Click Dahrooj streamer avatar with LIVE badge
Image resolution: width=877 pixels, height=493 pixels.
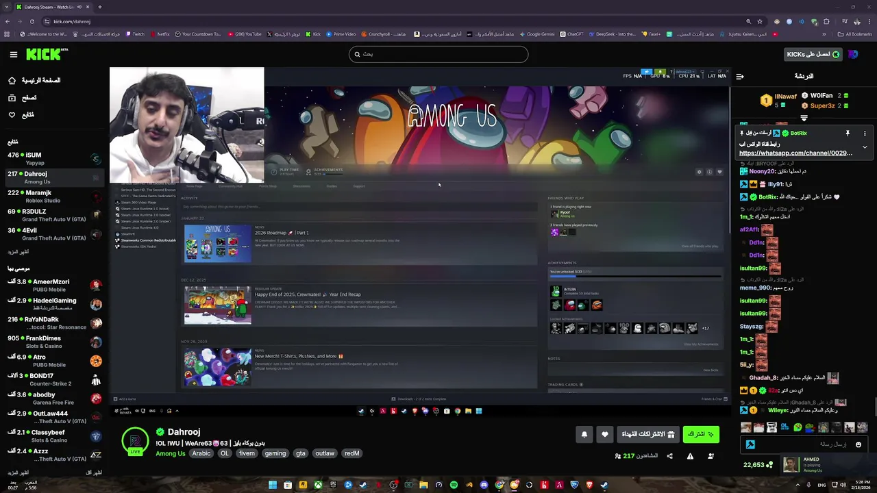click(x=135, y=442)
